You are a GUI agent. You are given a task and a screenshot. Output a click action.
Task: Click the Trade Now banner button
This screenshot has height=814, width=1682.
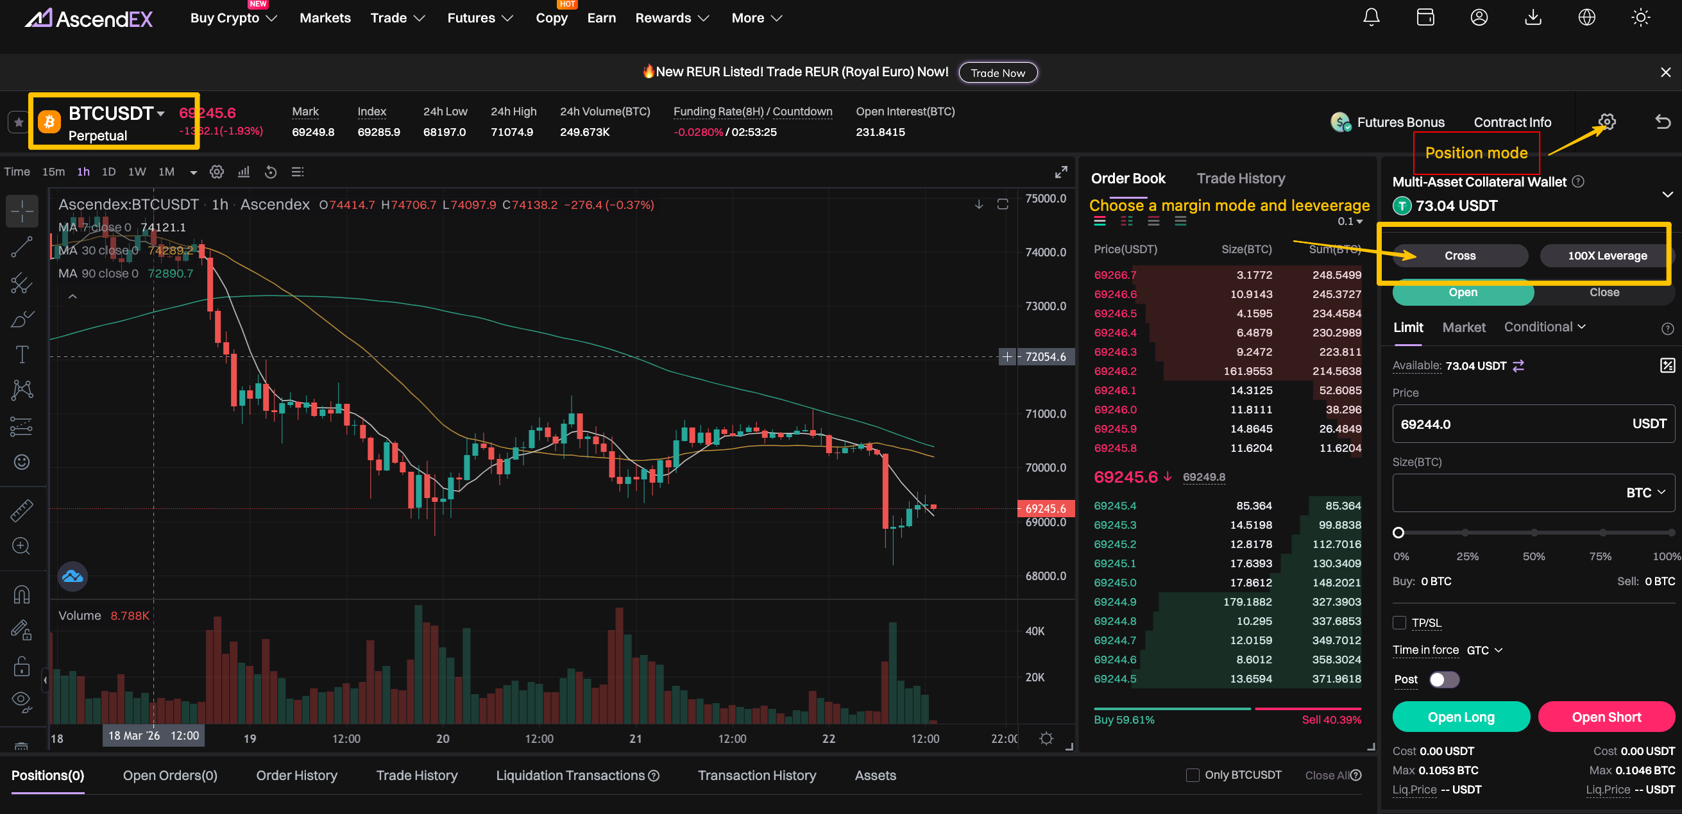tap(997, 72)
